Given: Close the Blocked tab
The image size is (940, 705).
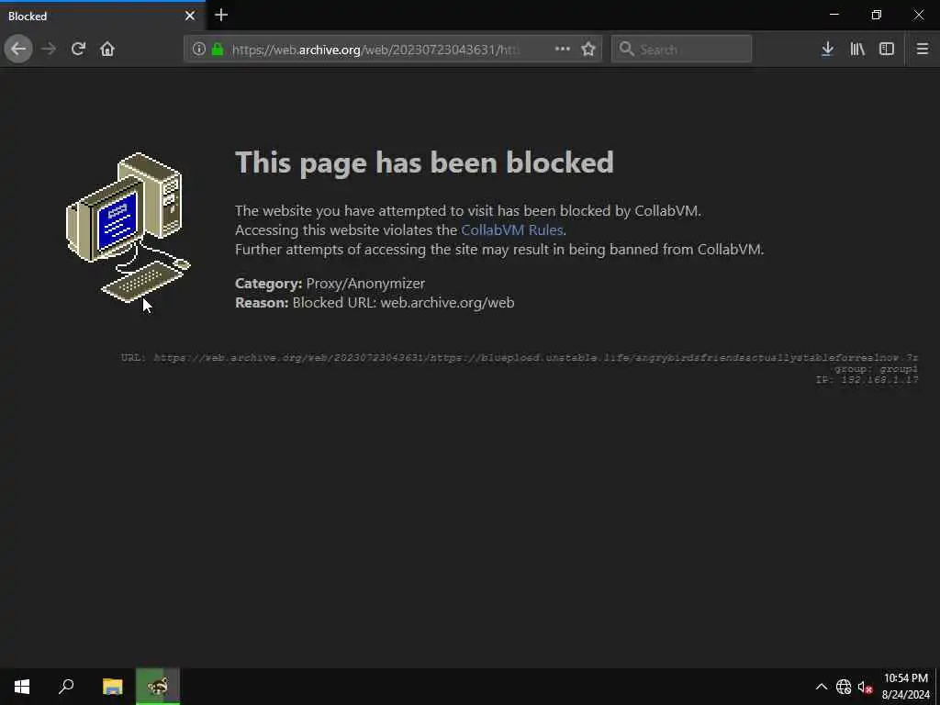Looking at the screenshot, I should [x=190, y=16].
